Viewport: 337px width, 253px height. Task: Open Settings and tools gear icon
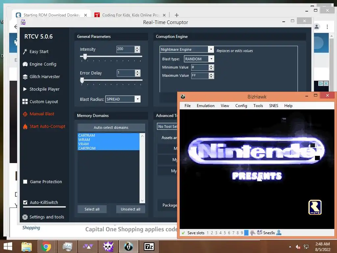click(25, 217)
